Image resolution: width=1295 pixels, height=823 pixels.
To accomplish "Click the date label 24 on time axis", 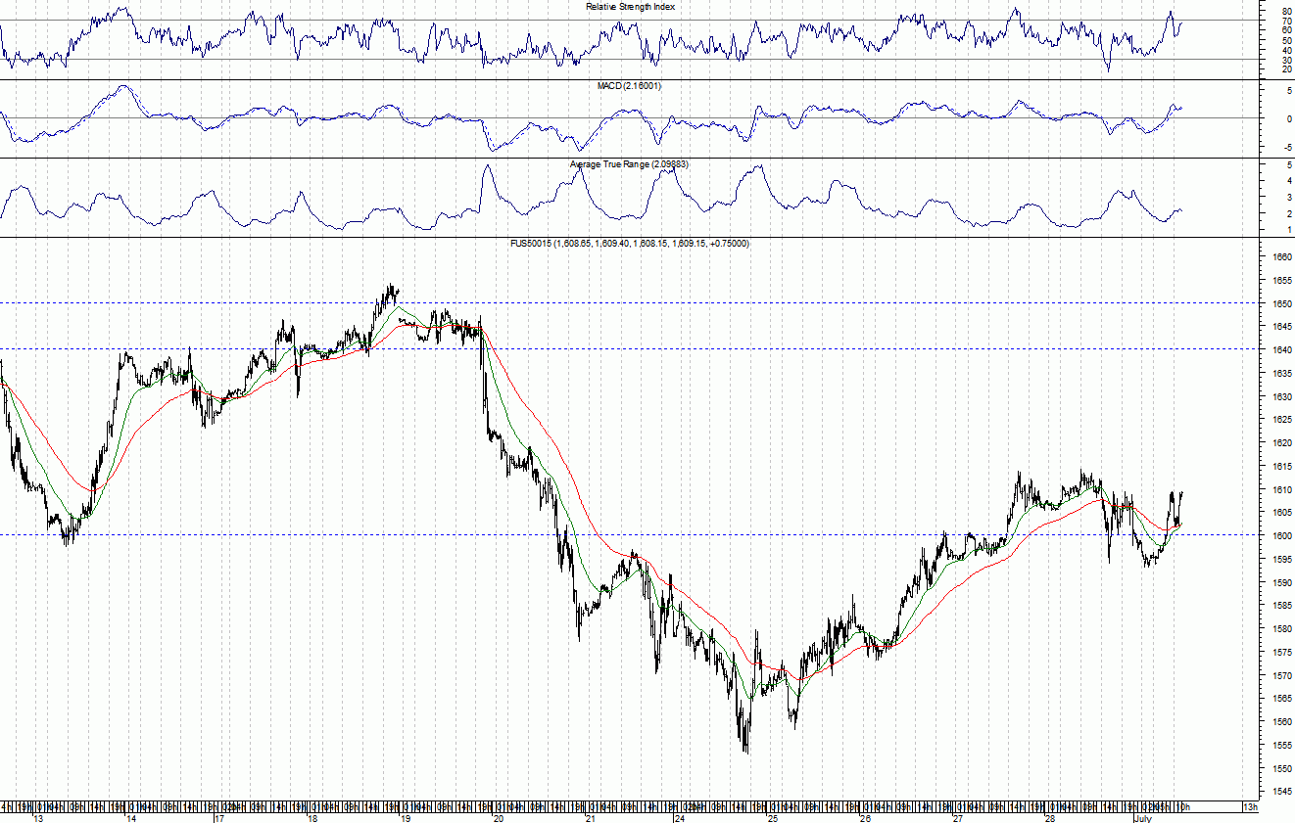I will tap(680, 817).
